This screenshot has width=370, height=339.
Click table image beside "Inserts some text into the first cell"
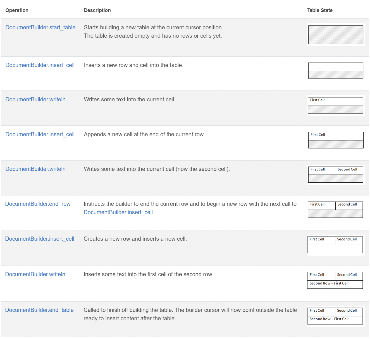coord(335,280)
